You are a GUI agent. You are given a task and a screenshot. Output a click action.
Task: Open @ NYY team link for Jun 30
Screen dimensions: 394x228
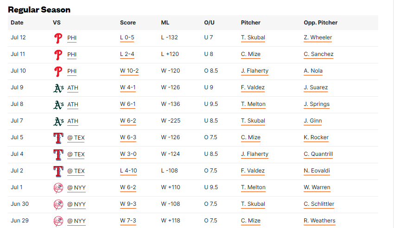pos(76,204)
